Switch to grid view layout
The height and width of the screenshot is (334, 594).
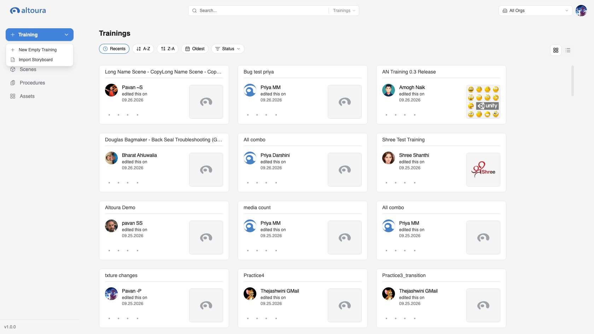pyautogui.click(x=556, y=50)
